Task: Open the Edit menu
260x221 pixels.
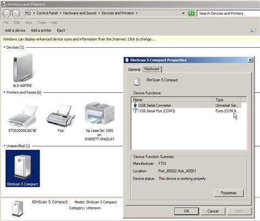Action: point(16,22)
